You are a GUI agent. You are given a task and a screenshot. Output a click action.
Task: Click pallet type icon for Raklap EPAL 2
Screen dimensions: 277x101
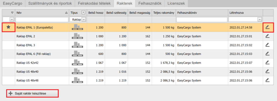[x=77, y=36]
